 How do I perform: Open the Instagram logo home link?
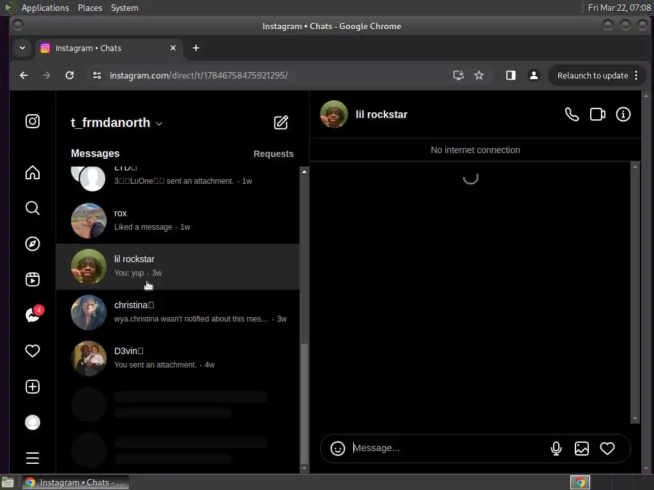[x=33, y=121]
